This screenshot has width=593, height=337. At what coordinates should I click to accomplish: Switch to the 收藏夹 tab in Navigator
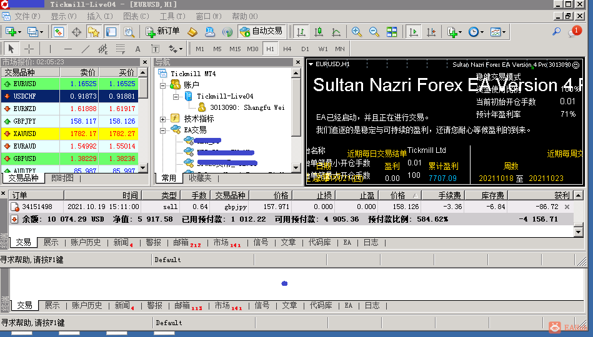click(x=200, y=178)
